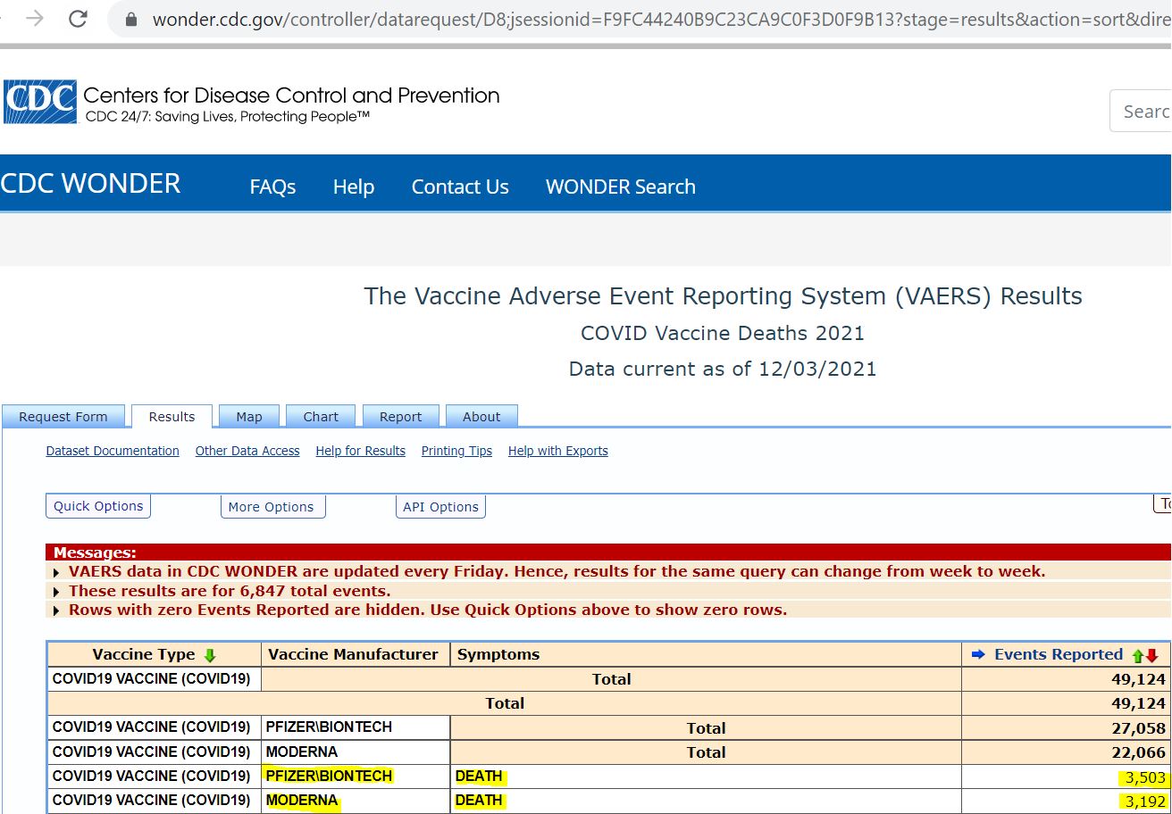Image resolution: width=1172 pixels, height=814 pixels.
Task: Click the CDC search input field
Action: point(1143,112)
